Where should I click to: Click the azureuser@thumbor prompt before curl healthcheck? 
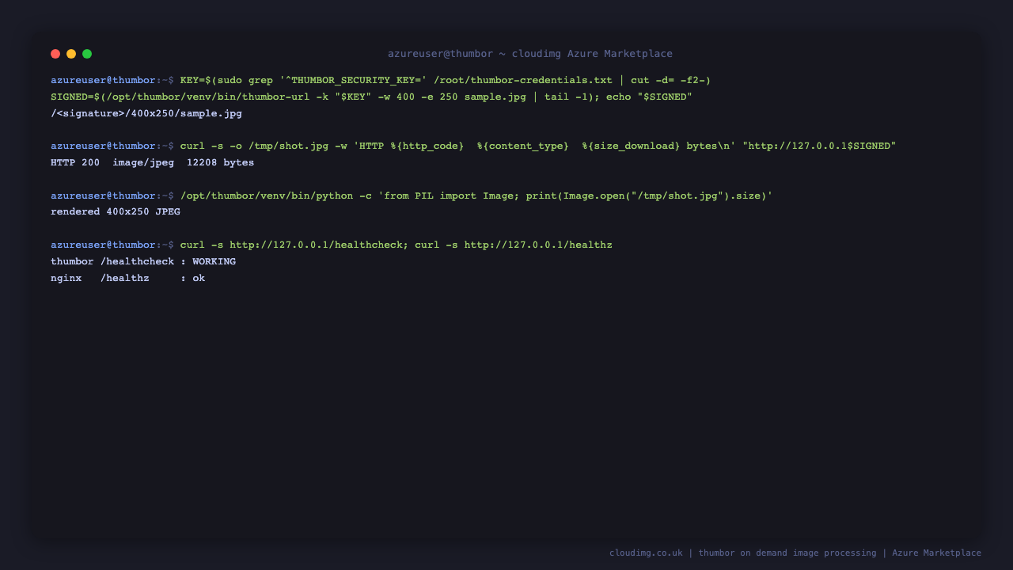(112, 245)
